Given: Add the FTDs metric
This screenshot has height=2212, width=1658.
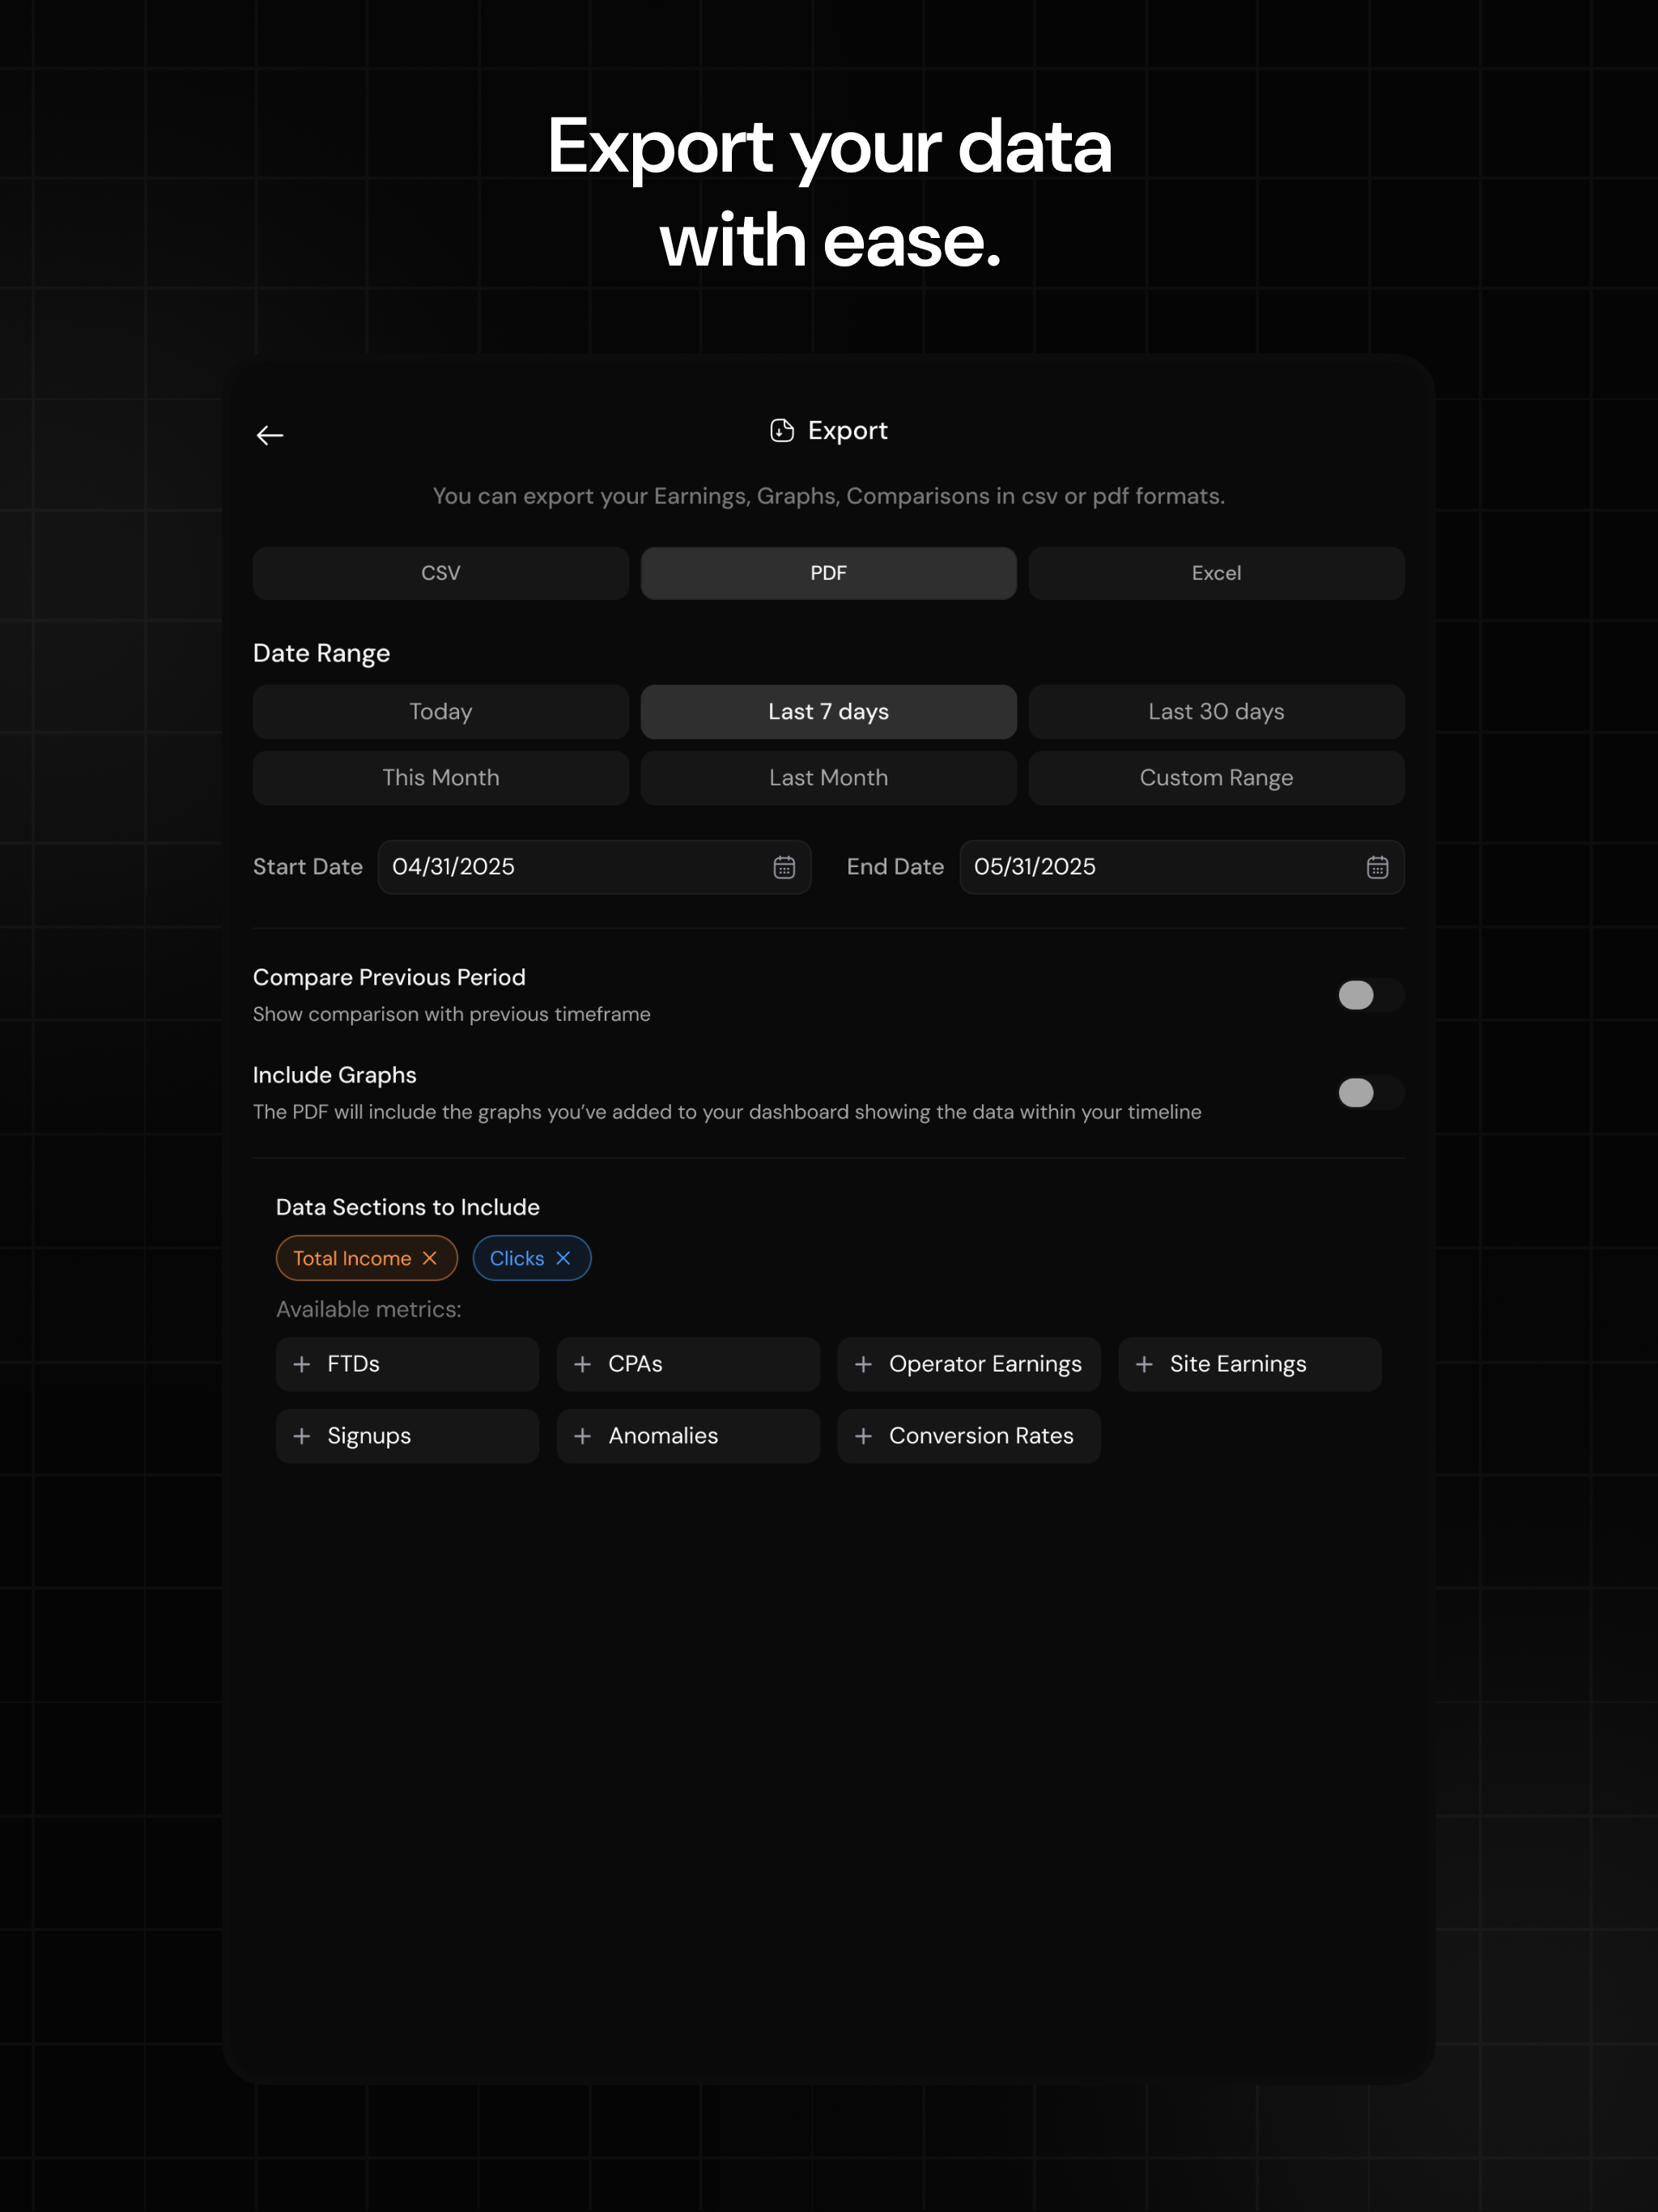Looking at the screenshot, I should pyautogui.click(x=407, y=1364).
